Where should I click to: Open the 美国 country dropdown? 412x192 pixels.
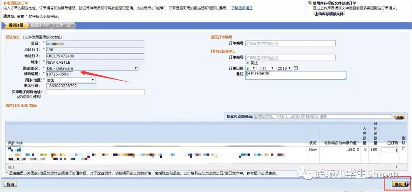click(71, 80)
